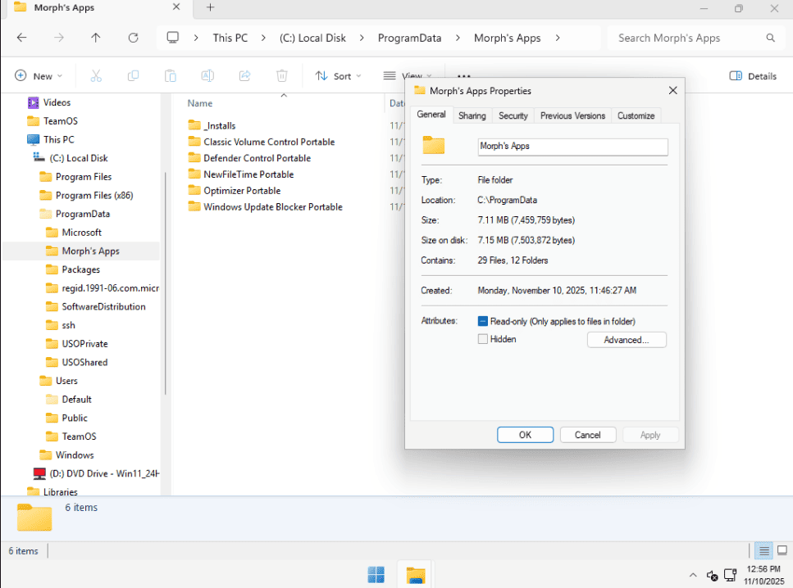Click the Advanced... button
The height and width of the screenshot is (588, 793).
[627, 340]
